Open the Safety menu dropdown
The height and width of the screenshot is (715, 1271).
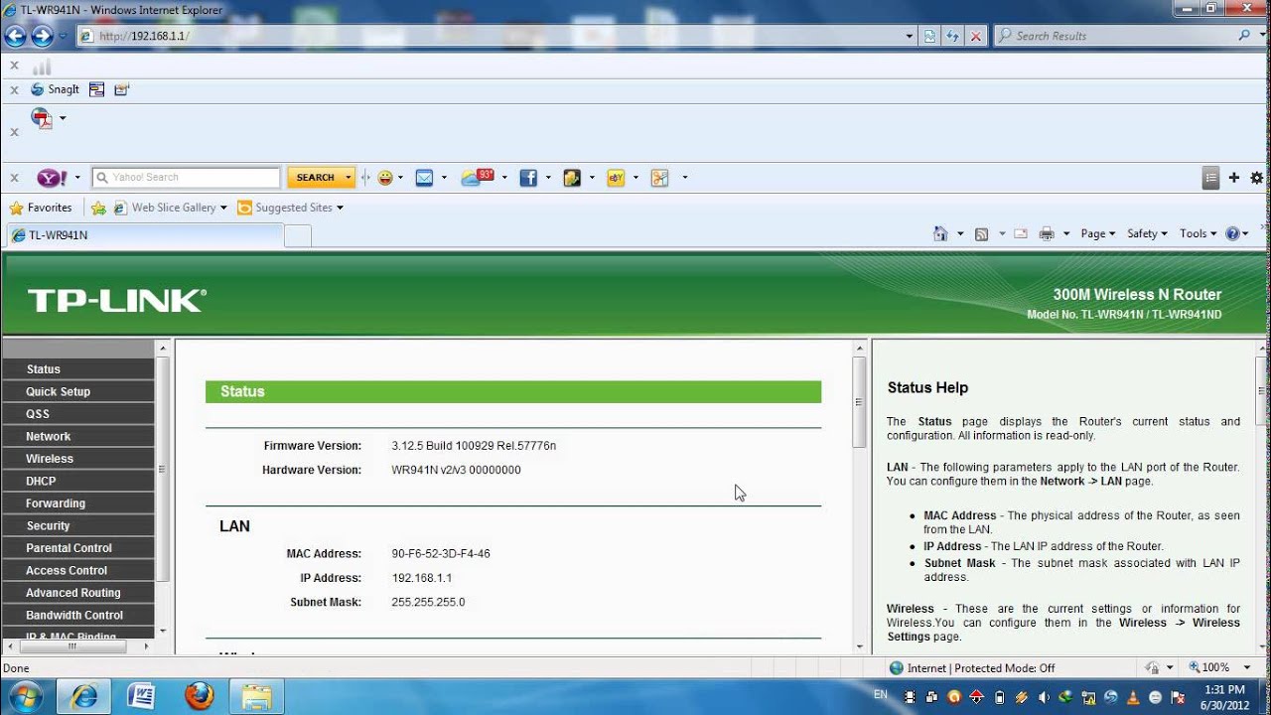pyautogui.click(x=1147, y=233)
